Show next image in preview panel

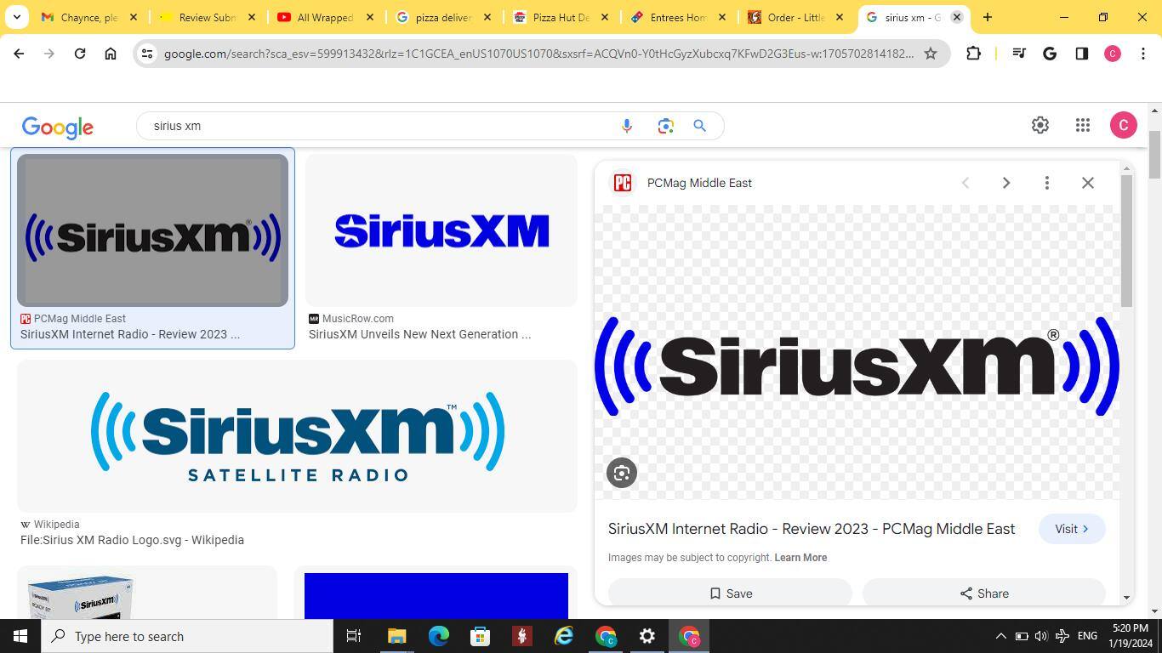1005,183
